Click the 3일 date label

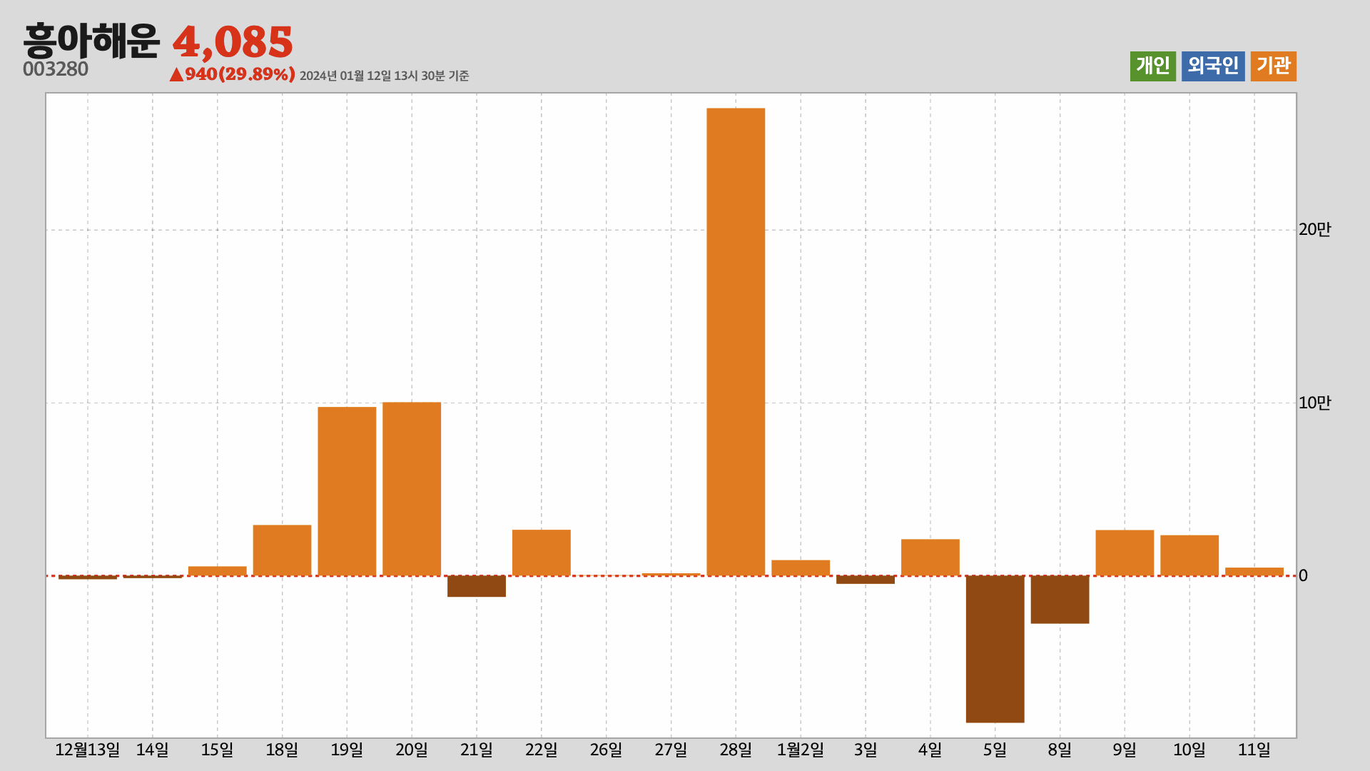tap(866, 750)
